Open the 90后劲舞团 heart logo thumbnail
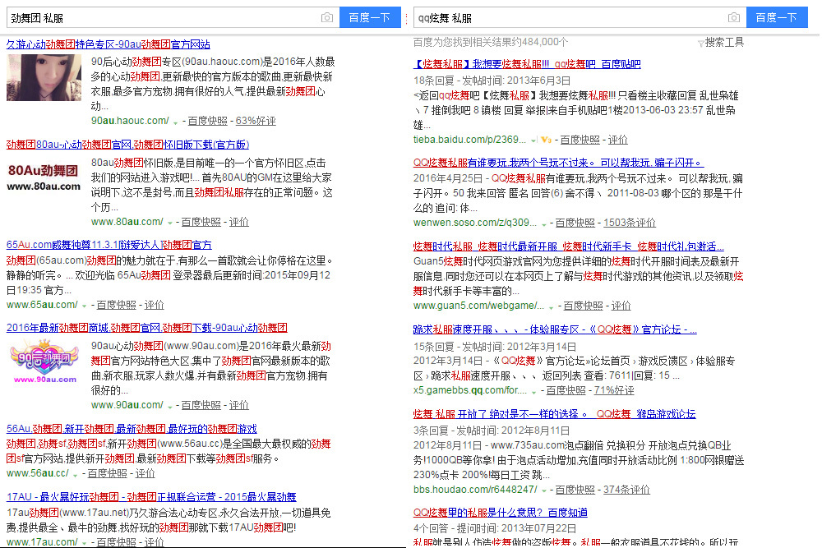822x548 pixels. 44,361
